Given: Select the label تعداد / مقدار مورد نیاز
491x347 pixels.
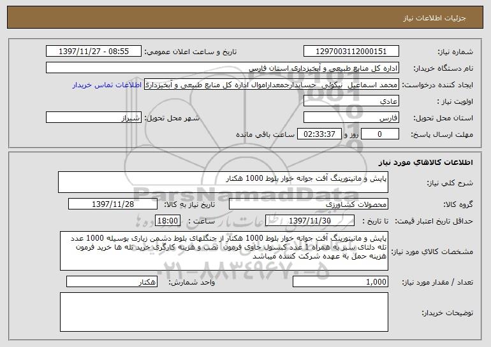Looking at the screenshot, I should coord(437,282).
